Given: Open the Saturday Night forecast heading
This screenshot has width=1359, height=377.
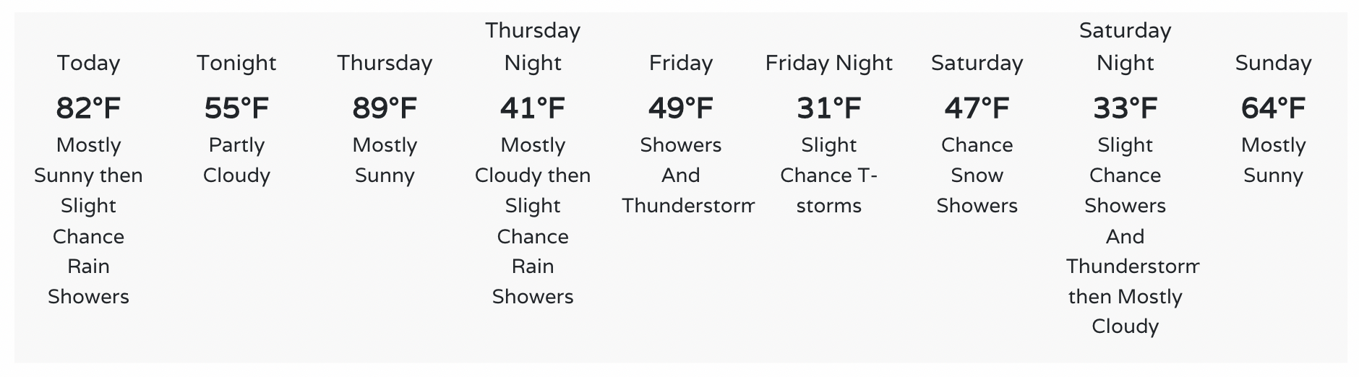Looking at the screenshot, I should coord(1126,47).
